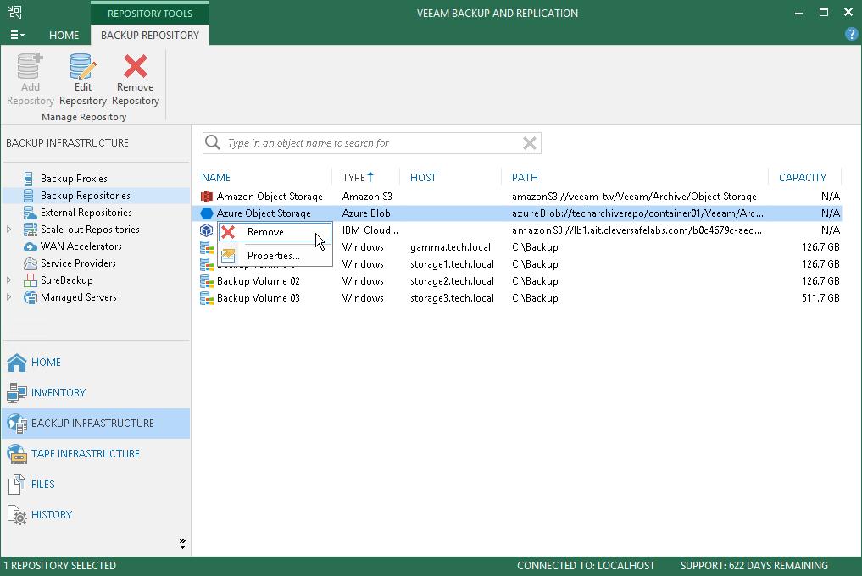Click the Managed Servers tree icon

31,297
